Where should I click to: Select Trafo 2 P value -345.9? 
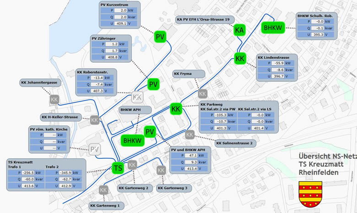click(x=65, y=173)
